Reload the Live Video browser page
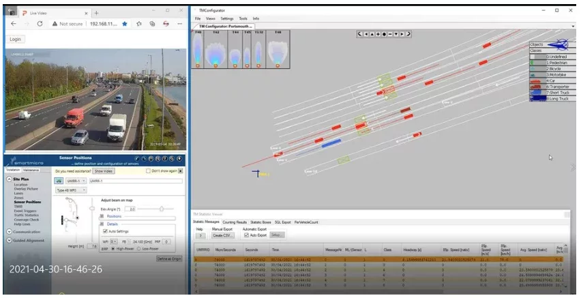581x298 pixels. point(40,23)
